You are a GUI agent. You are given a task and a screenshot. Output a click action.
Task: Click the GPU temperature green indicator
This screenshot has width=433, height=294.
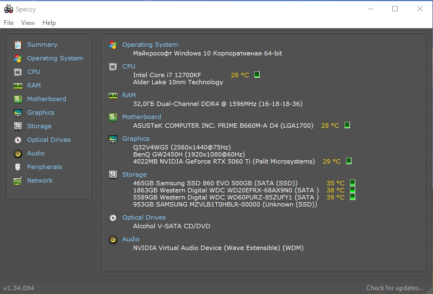pyautogui.click(x=349, y=161)
